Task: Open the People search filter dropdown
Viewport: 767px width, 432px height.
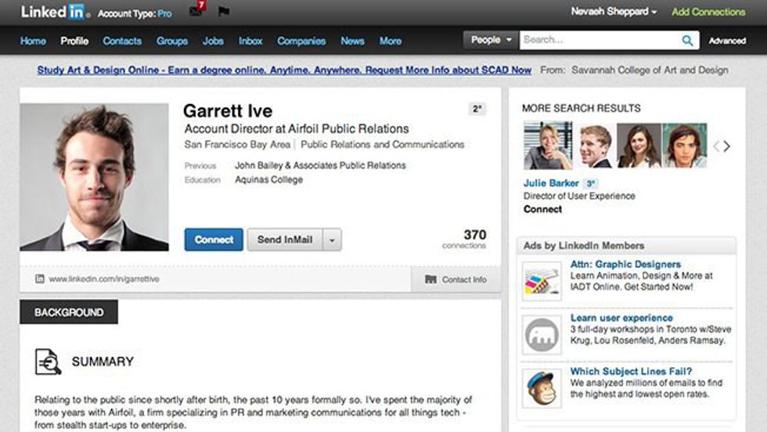Action: pyautogui.click(x=490, y=41)
